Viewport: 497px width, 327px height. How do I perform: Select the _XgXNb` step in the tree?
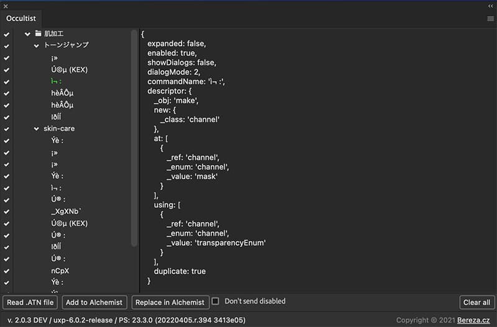pos(66,212)
